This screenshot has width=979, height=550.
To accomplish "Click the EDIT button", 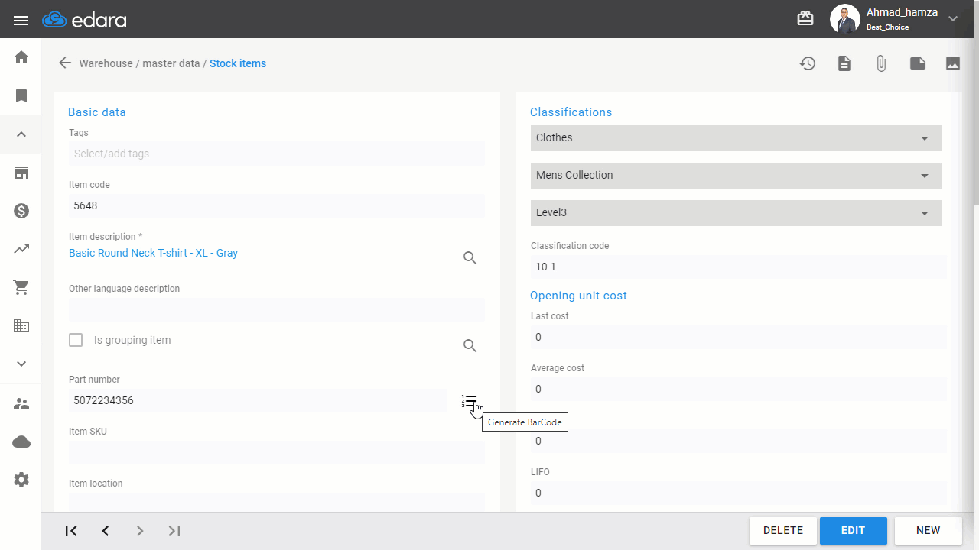I will coord(854,531).
